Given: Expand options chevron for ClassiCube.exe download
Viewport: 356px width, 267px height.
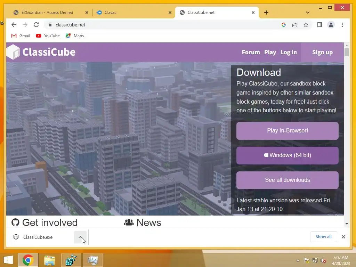Looking at the screenshot, I should (80, 237).
